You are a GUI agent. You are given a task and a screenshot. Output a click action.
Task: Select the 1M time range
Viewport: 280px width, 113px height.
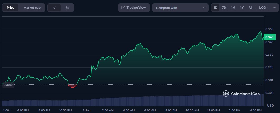pyautogui.click(x=233, y=8)
